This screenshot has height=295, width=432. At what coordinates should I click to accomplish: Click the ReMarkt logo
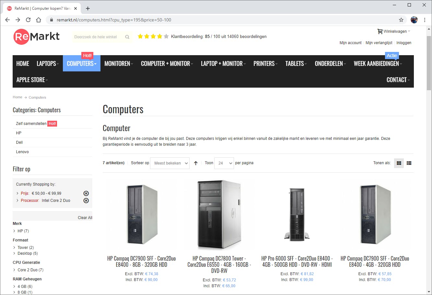click(x=37, y=37)
